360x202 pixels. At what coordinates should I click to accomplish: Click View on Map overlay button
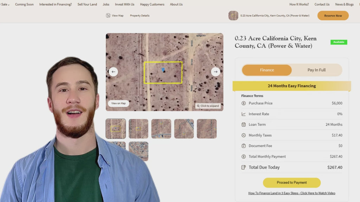(x=118, y=103)
